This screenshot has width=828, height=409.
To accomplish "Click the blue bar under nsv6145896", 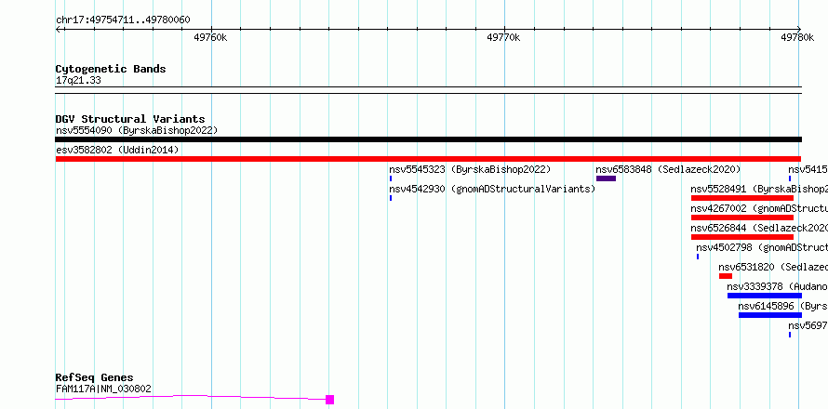I will 770,315.
